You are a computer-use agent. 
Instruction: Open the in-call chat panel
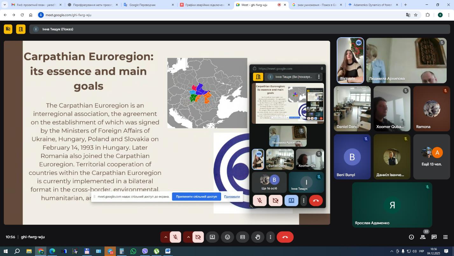[x=434, y=237]
